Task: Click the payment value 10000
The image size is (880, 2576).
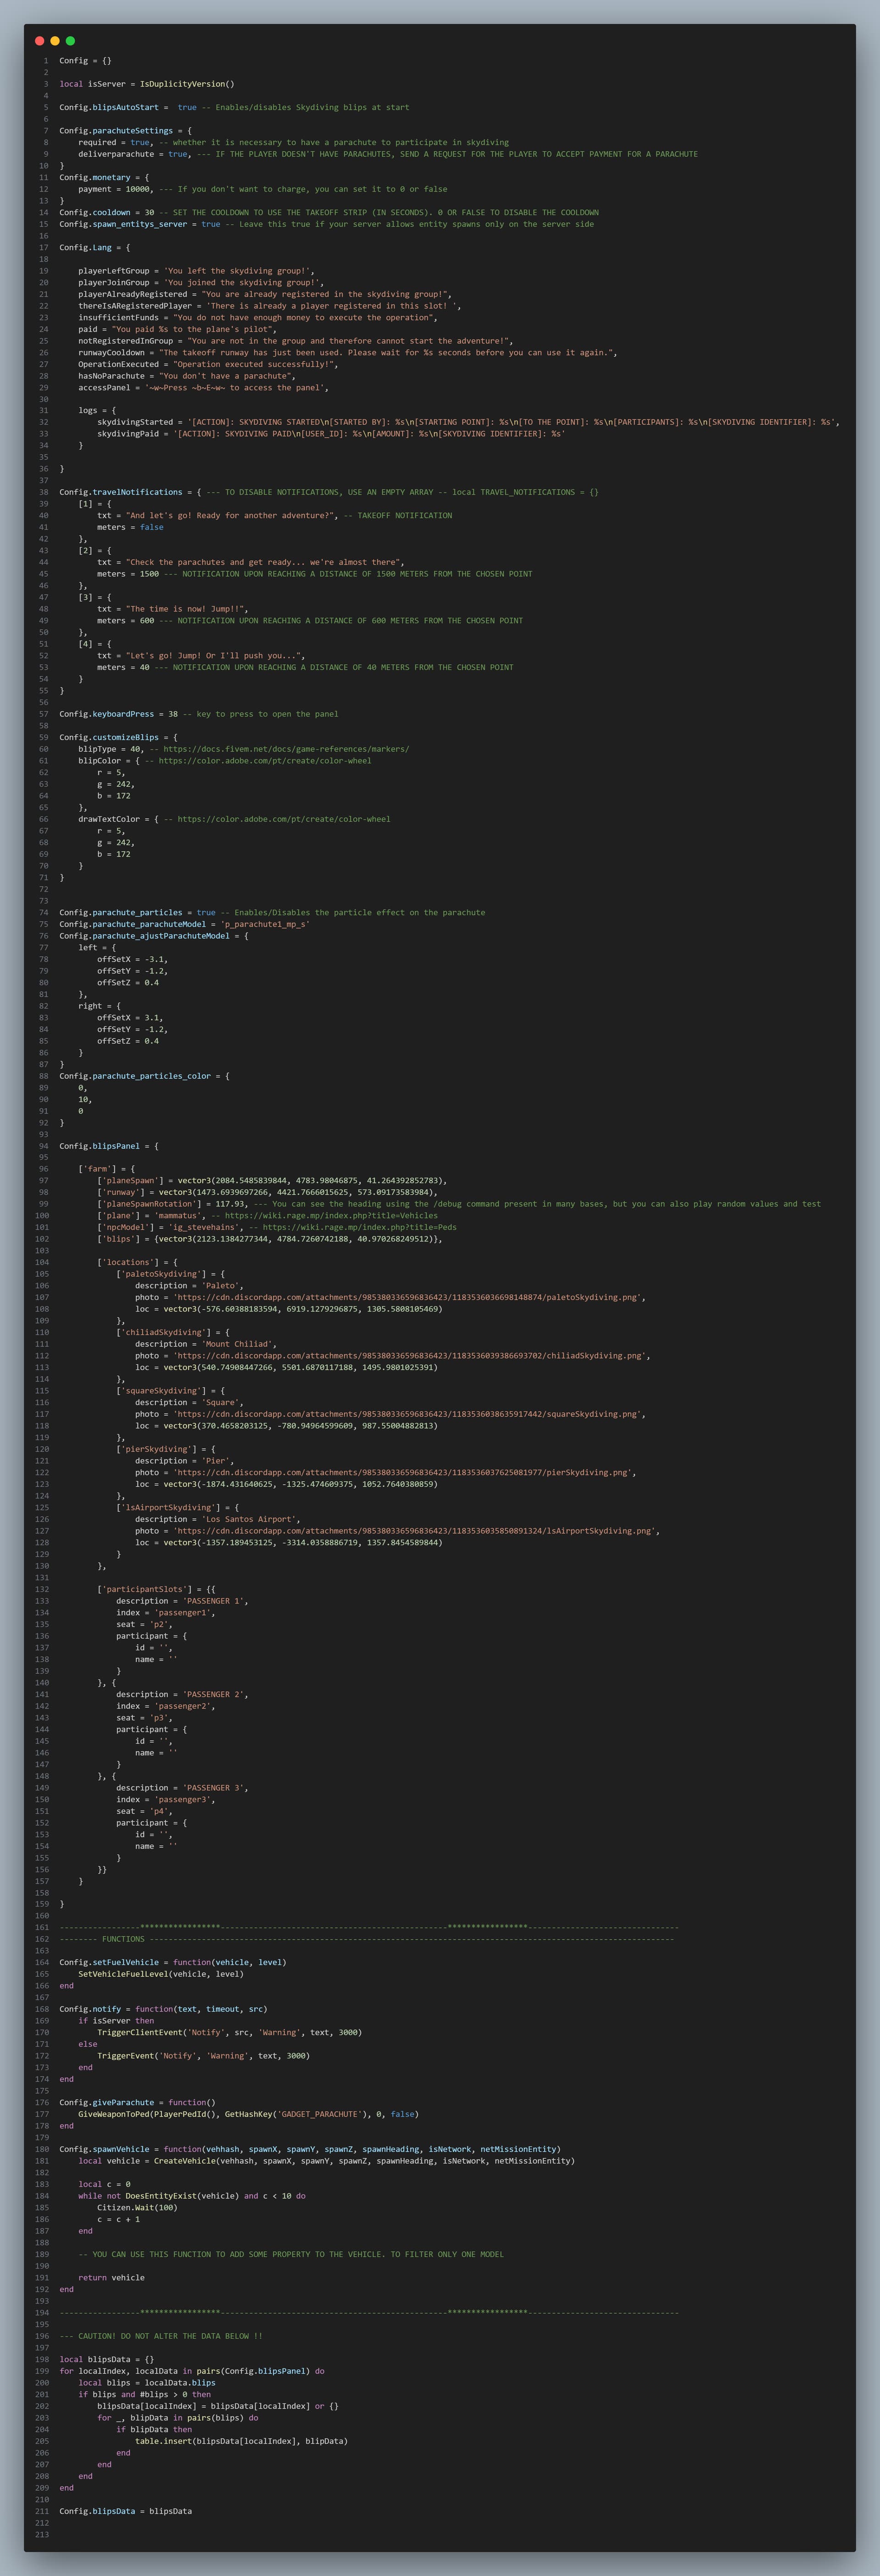Action: pos(137,189)
